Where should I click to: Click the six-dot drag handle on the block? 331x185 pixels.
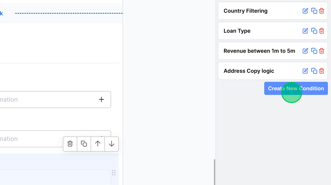[x=114, y=173]
